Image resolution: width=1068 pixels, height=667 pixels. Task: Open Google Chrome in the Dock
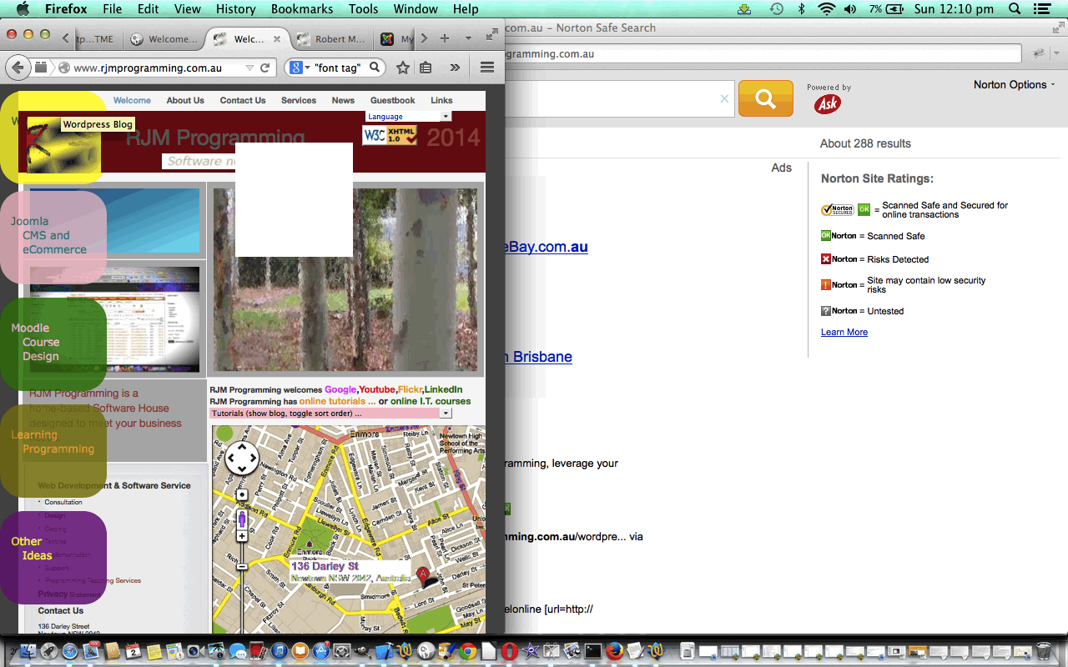[468, 650]
